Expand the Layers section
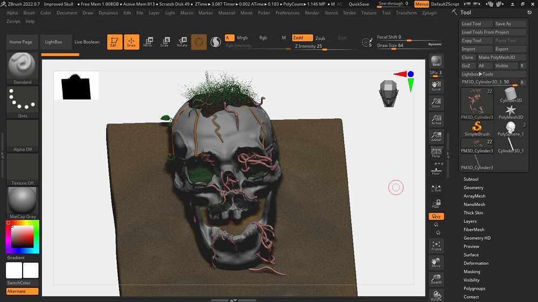This screenshot has width=538, height=302. coord(470,221)
